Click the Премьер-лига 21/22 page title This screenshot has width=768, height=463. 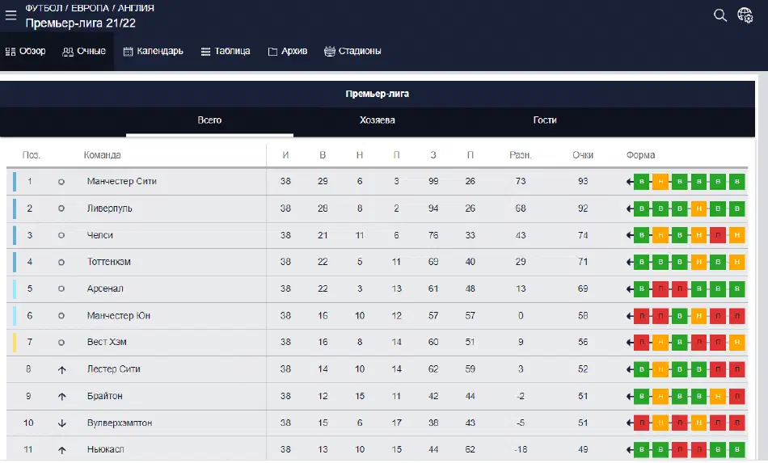pyautogui.click(x=80, y=23)
